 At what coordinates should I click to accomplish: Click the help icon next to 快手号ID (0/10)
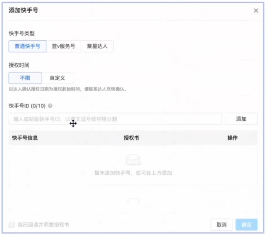(x=50, y=106)
